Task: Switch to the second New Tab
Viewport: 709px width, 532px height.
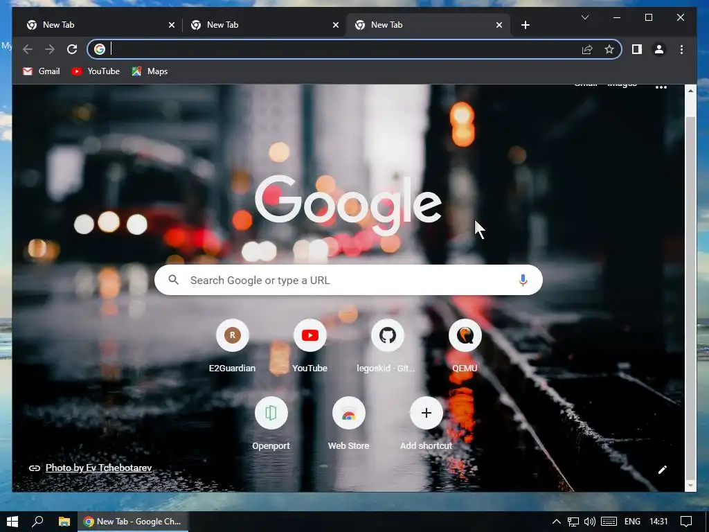Action: (x=263, y=25)
